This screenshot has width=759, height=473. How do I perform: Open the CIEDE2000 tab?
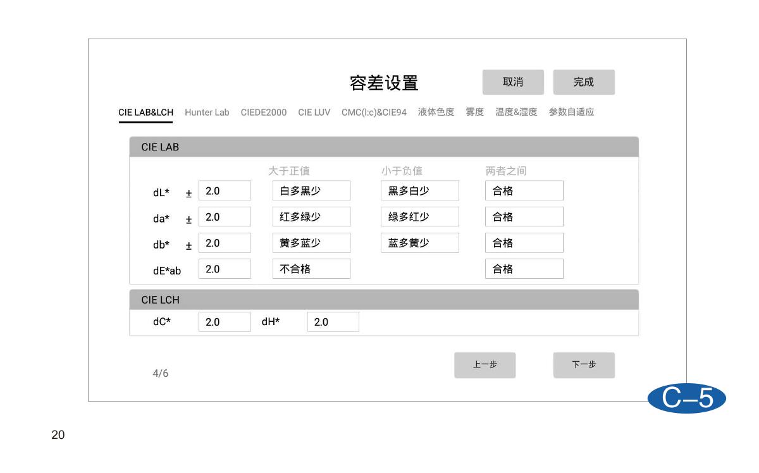pyautogui.click(x=263, y=113)
